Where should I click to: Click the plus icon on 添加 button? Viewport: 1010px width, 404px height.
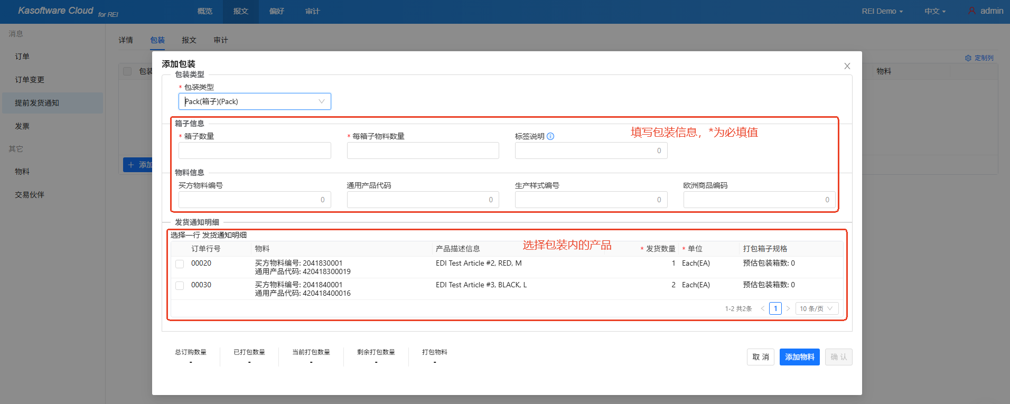131,165
